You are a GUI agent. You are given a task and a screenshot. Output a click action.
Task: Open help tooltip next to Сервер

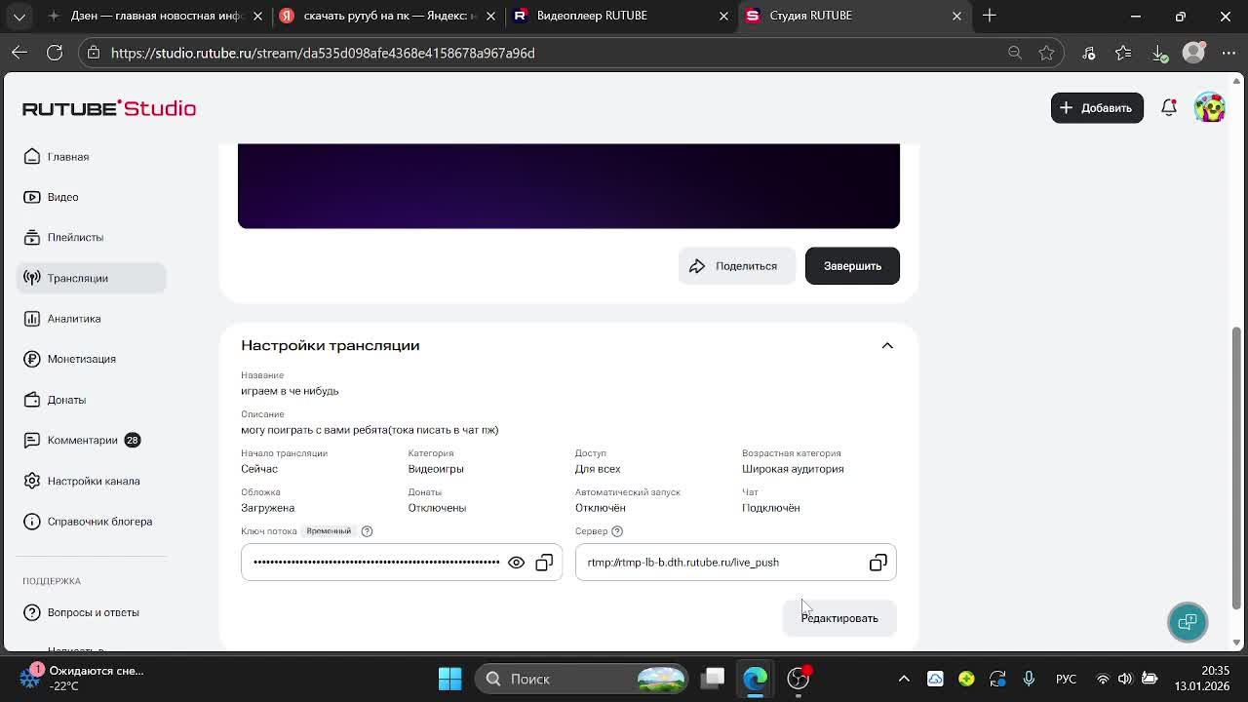click(x=617, y=531)
